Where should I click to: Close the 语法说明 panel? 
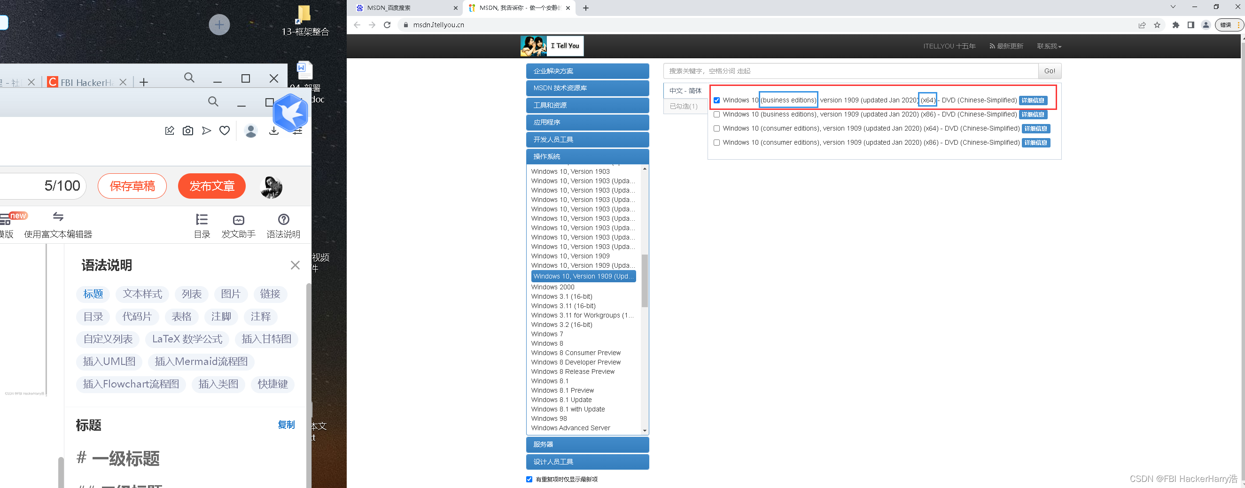pos(296,265)
